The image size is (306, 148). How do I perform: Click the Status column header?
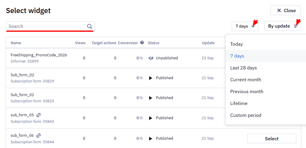154,43
